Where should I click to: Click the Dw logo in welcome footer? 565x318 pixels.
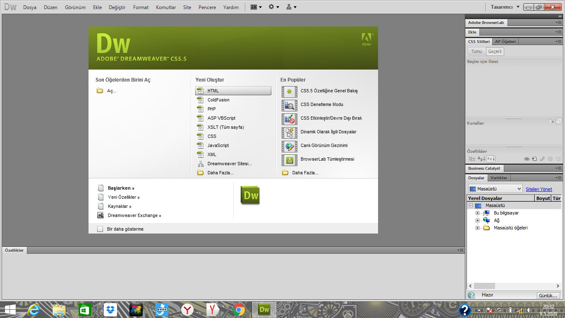coord(250,195)
